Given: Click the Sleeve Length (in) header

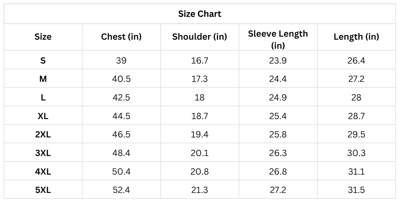Looking at the screenshot, I should pos(278,39).
